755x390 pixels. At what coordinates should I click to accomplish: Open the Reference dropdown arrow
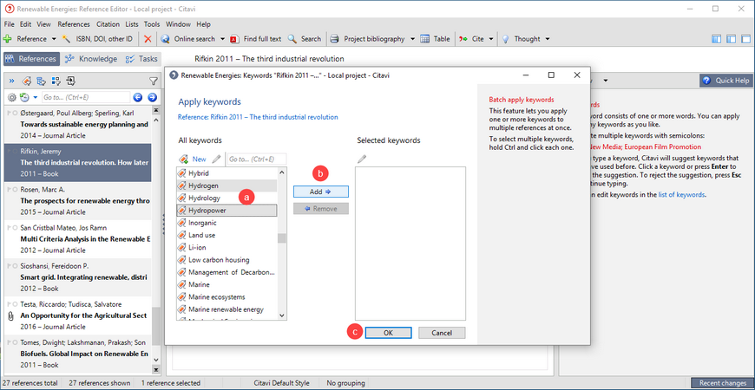pos(54,39)
